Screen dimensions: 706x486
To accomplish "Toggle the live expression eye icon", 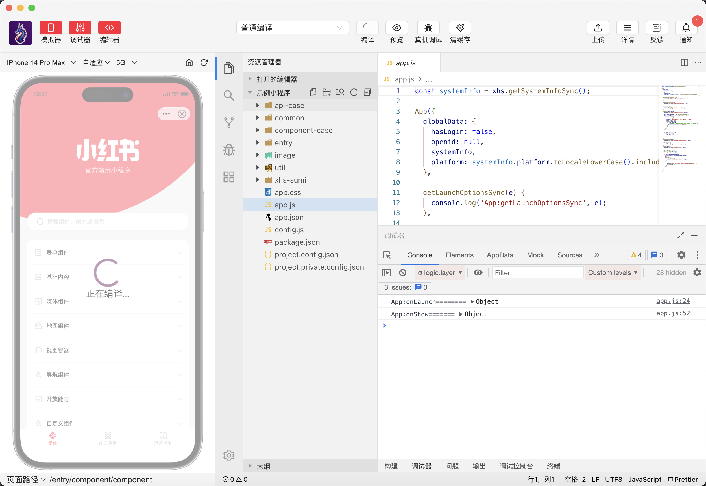I will [x=478, y=273].
